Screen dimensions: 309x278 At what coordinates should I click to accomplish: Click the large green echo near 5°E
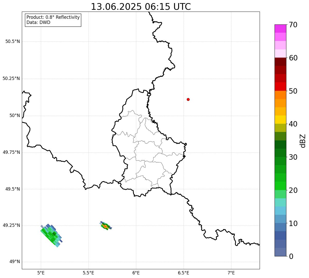[52, 236]
